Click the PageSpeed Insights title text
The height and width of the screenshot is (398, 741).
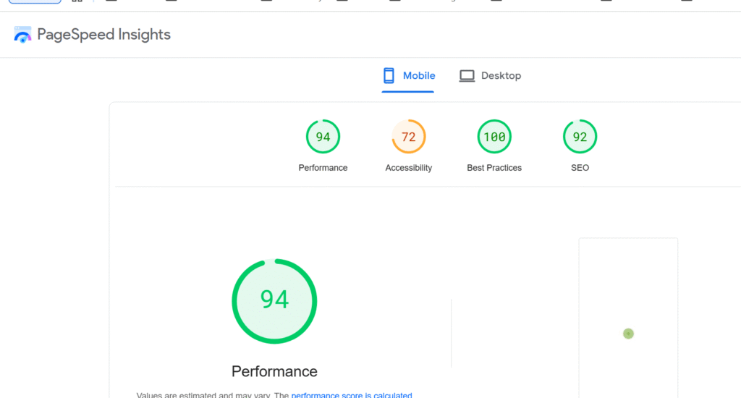tap(103, 34)
